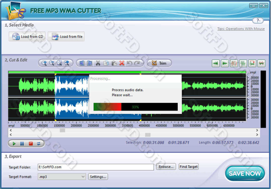Open the Settings... dialog button
The width and height of the screenshot is (271, 189).
(98, 177)
